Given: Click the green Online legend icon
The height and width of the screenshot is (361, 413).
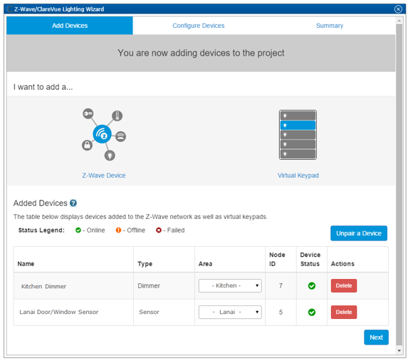Looking at the screenshot, I should click(78, 230).
